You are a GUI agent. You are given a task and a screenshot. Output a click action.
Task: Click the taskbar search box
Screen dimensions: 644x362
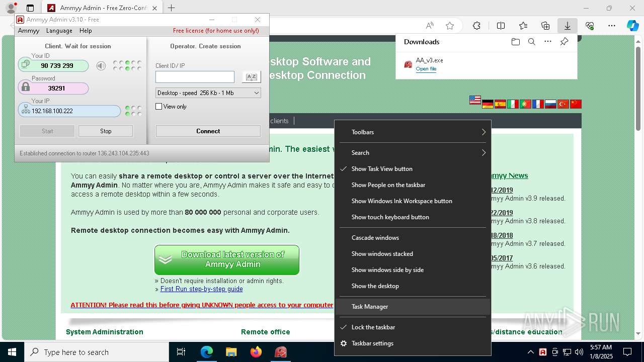(97, 352)
